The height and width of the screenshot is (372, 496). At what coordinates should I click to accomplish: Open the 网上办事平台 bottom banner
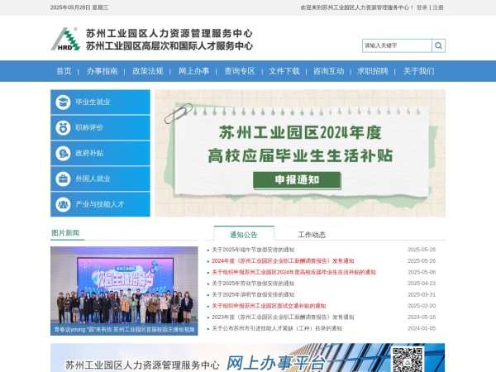tap(248, 358)
